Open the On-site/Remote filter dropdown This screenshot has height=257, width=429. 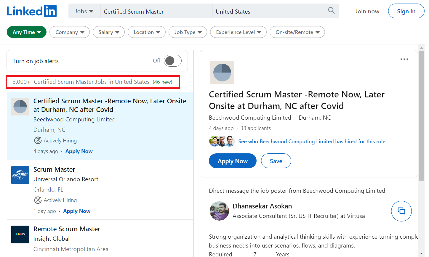(297, 32)
